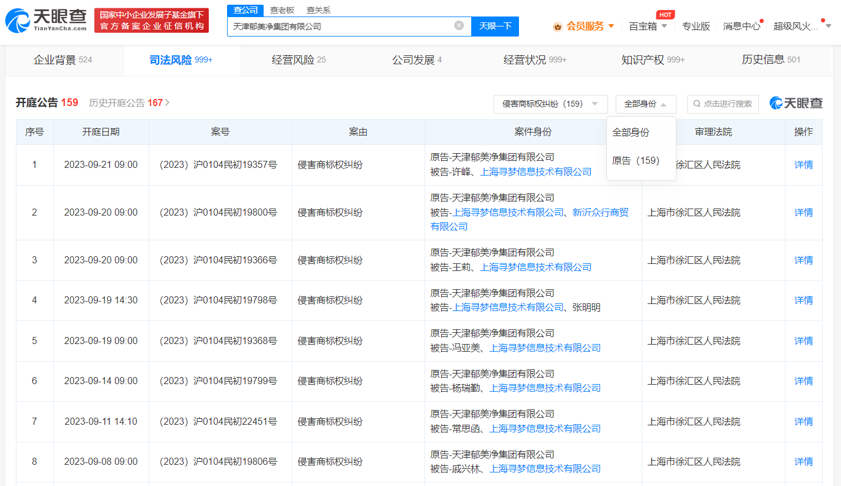The width and height of the screenshot is (841, 486).
Task: Click 上海寻梦信息技术有限公司 link beside 张明明
Action: pyautogui.click(x=508, y=307)
